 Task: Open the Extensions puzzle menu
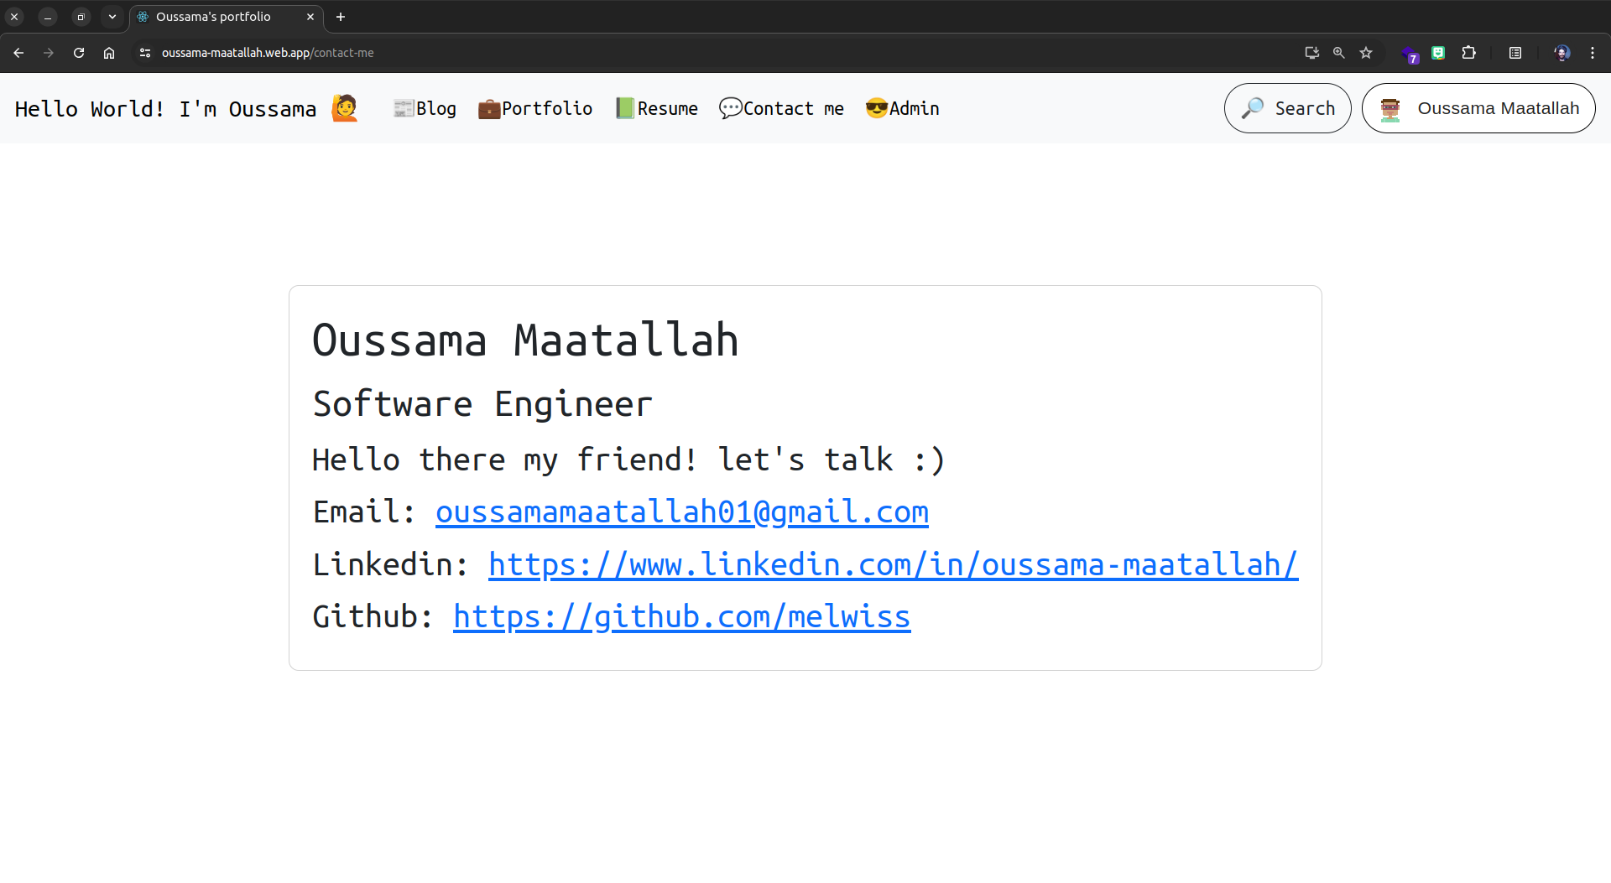click(x=1468, y=53)
